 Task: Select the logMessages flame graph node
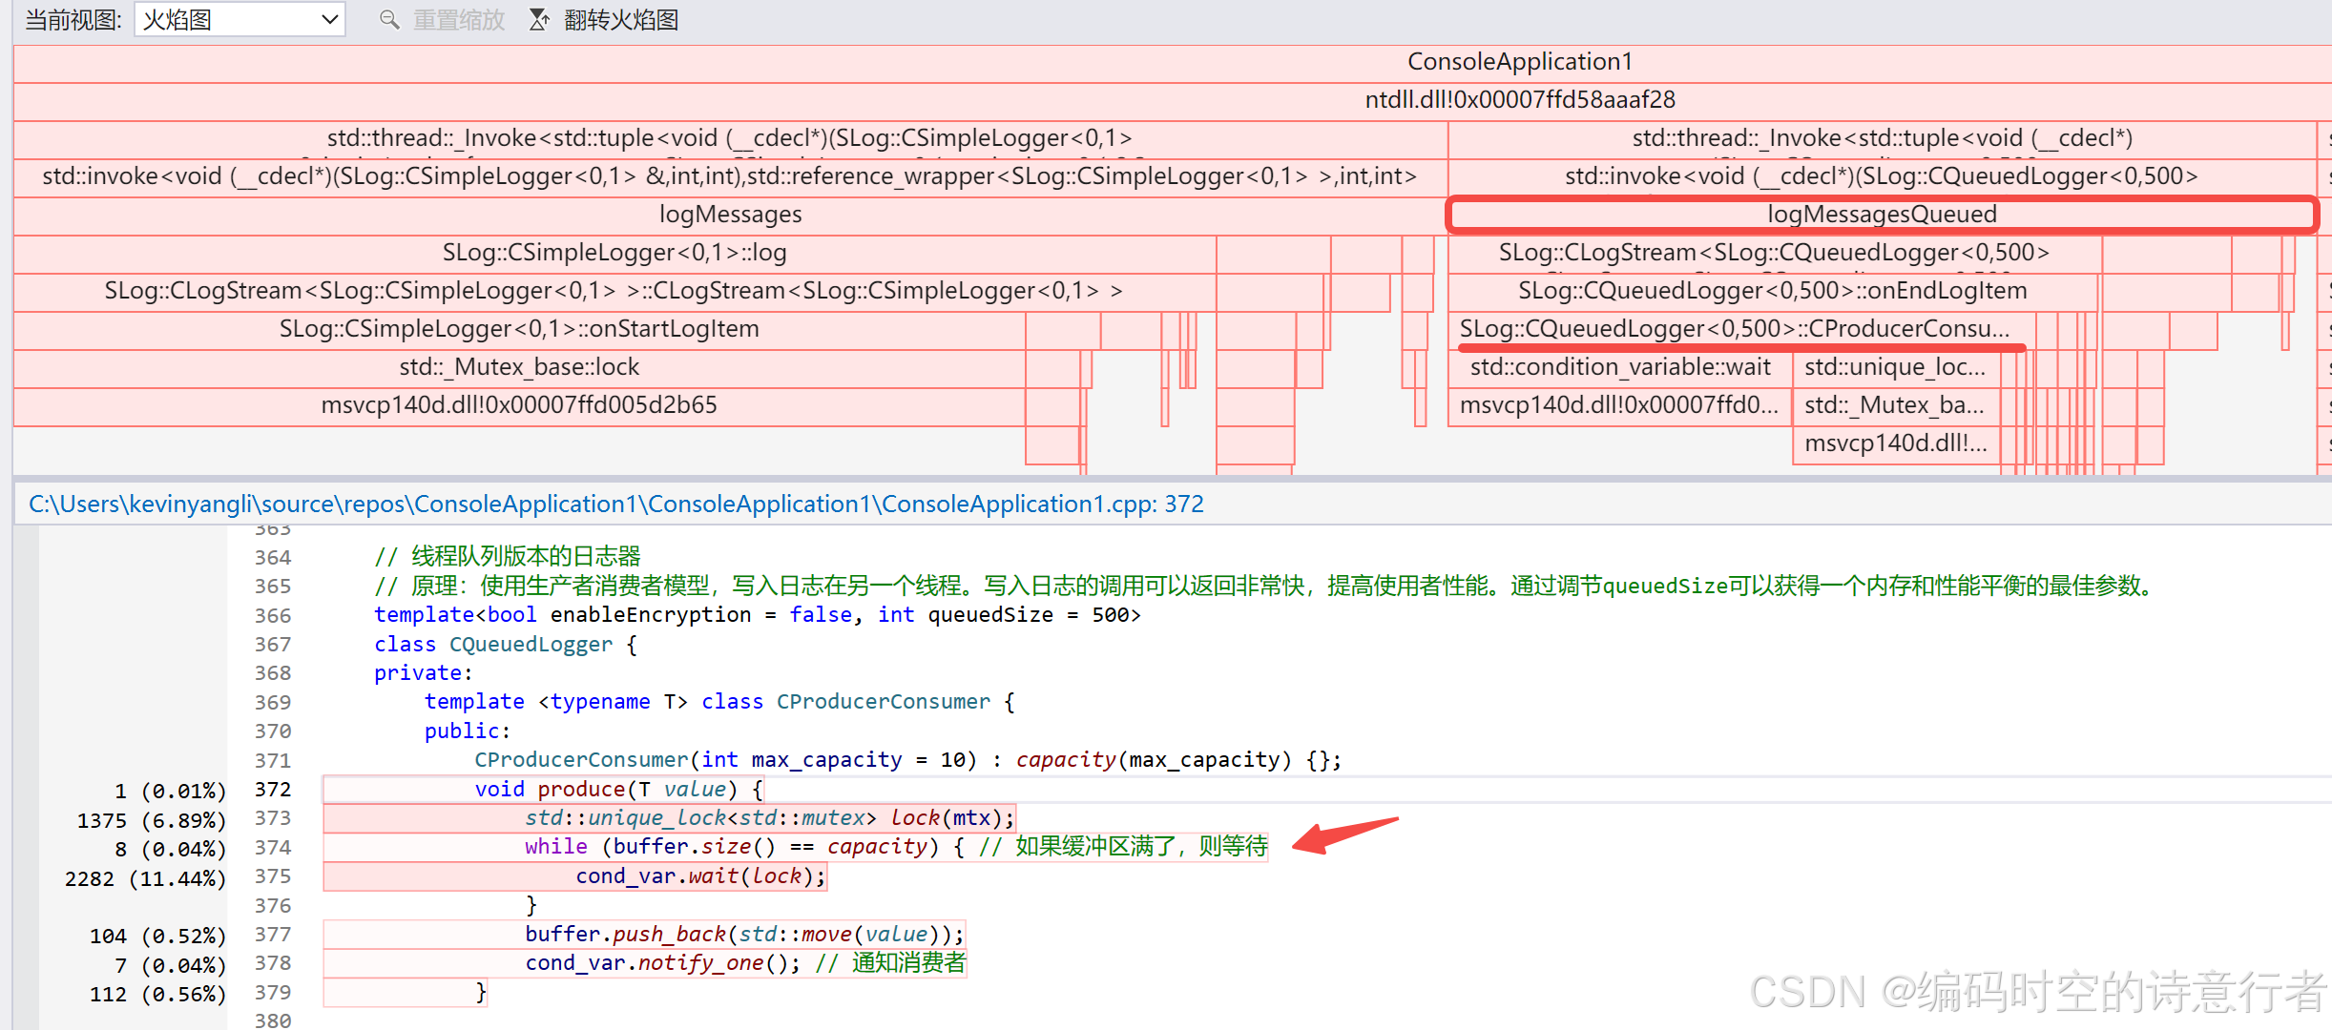point(730,215)
